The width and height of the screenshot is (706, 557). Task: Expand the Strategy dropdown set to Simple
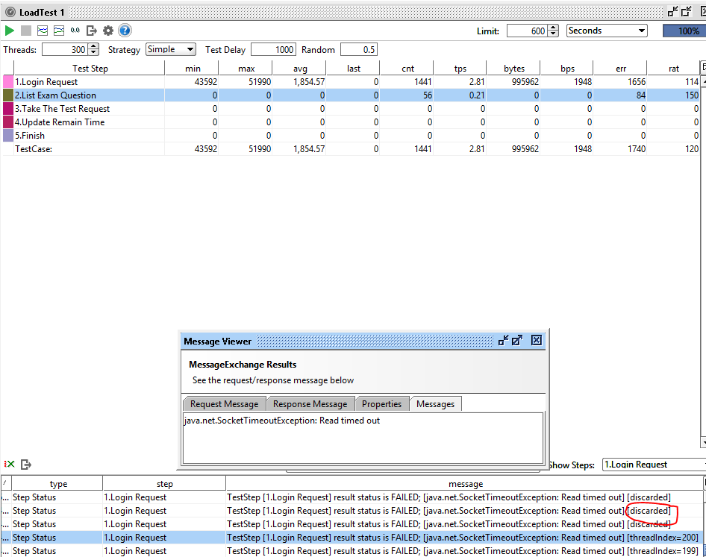170,49
